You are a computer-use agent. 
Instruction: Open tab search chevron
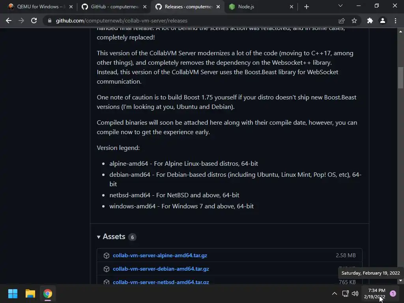pyautogui.click(x=340, y=6)
